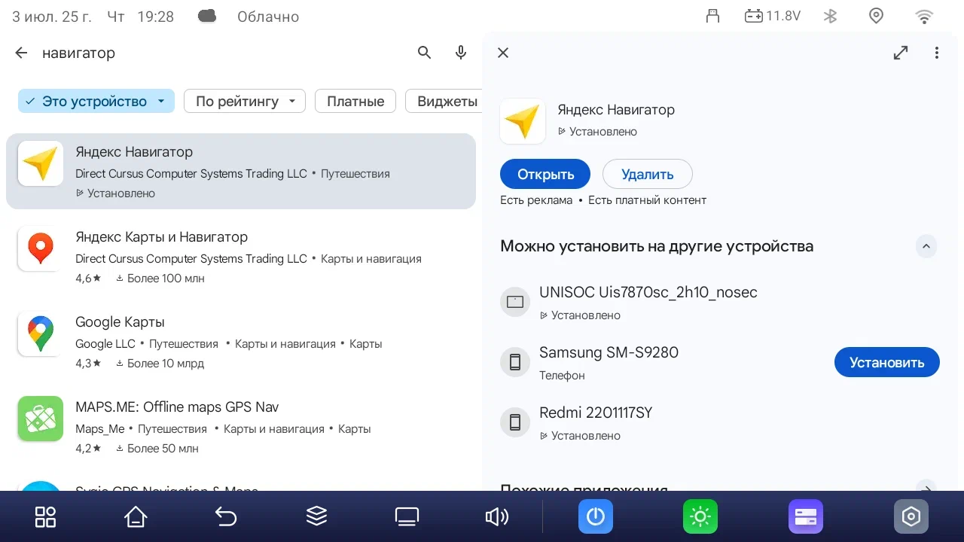
Task: Tap the cloudy weather icon
Action: 207,16
